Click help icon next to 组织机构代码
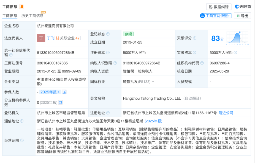 click(x=202, y=63)
